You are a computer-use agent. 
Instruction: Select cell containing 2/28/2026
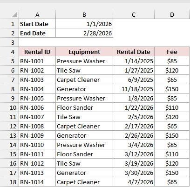coord(84,33)
